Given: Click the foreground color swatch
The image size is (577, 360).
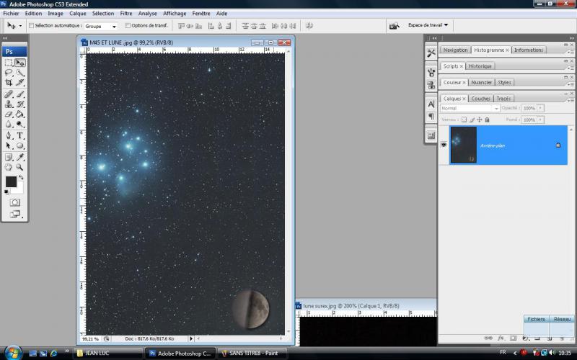Looking at the screenshot, I should point(11,182).
